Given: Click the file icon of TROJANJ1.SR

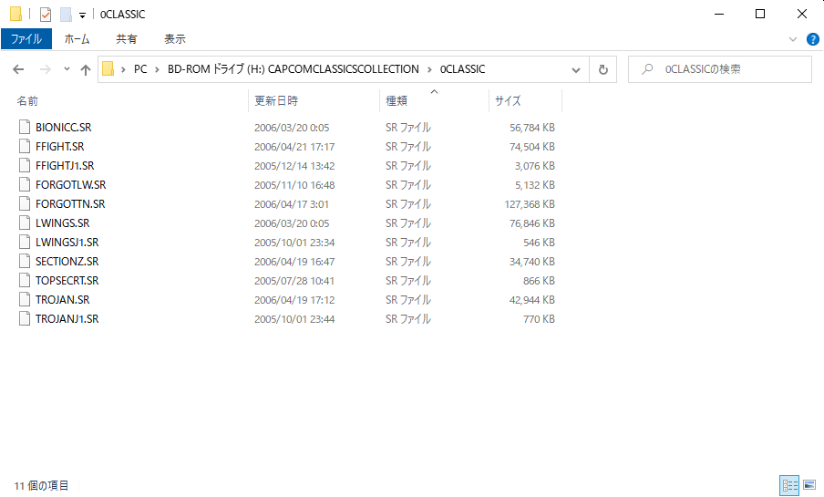Looking at the screenshot, I should pyautogui.click(x=25, y=318).
